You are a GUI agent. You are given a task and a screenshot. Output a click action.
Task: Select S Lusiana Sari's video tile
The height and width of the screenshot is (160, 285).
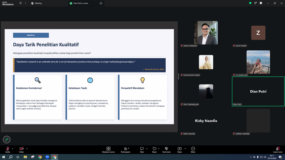pos(258,62)
